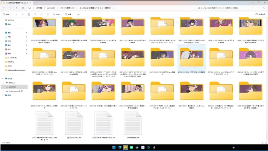Viewport: 268px width, 151px height.
Task: Open the New dropdown in the toolbar
Action: coord(7,14)
